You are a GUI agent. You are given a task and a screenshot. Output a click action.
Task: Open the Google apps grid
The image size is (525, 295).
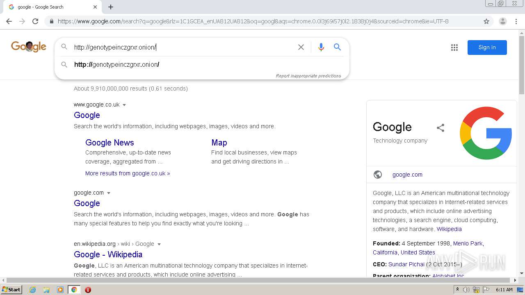[454, 48]
